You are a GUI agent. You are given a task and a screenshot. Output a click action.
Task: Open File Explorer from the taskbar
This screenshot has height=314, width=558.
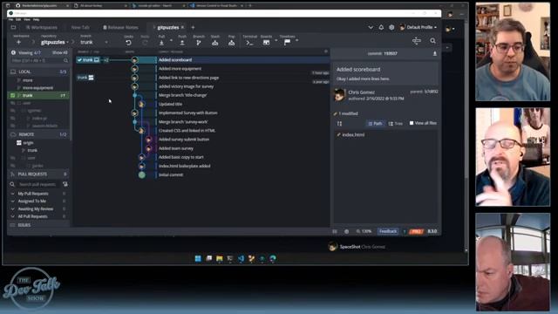[x=220, y=258]
